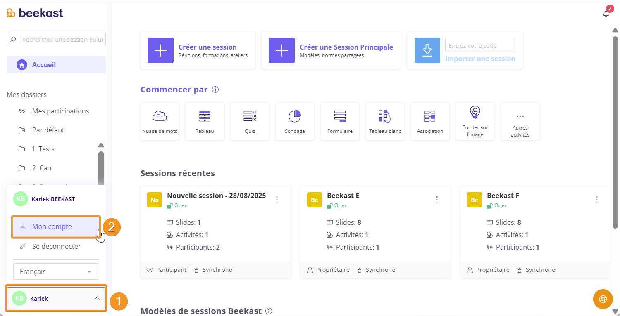Click Créer une Session Principale link
620x316 pixels.
tap(346, 47)
